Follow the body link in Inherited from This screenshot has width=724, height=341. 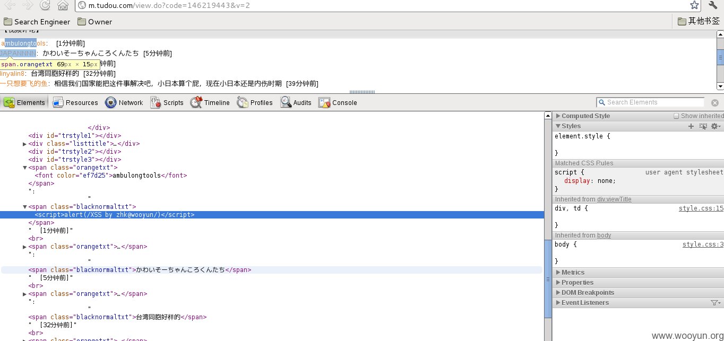click(x=604, y=235)
